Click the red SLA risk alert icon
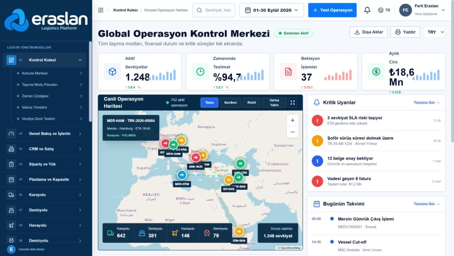The height and width of the screenshot is (256, 454). click(317, 120)
